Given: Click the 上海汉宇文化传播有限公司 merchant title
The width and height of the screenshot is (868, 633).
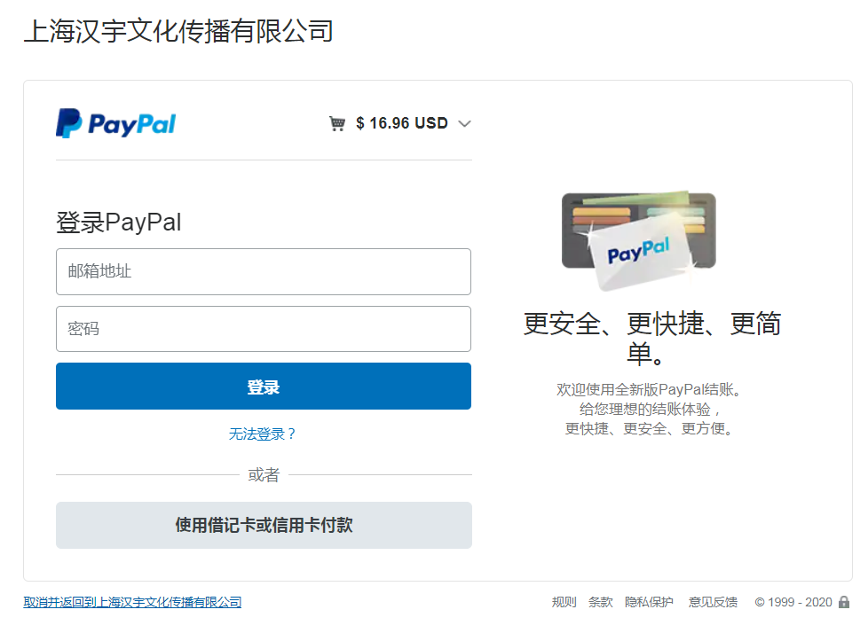Looking at the screenshot, I should [178, 31].
